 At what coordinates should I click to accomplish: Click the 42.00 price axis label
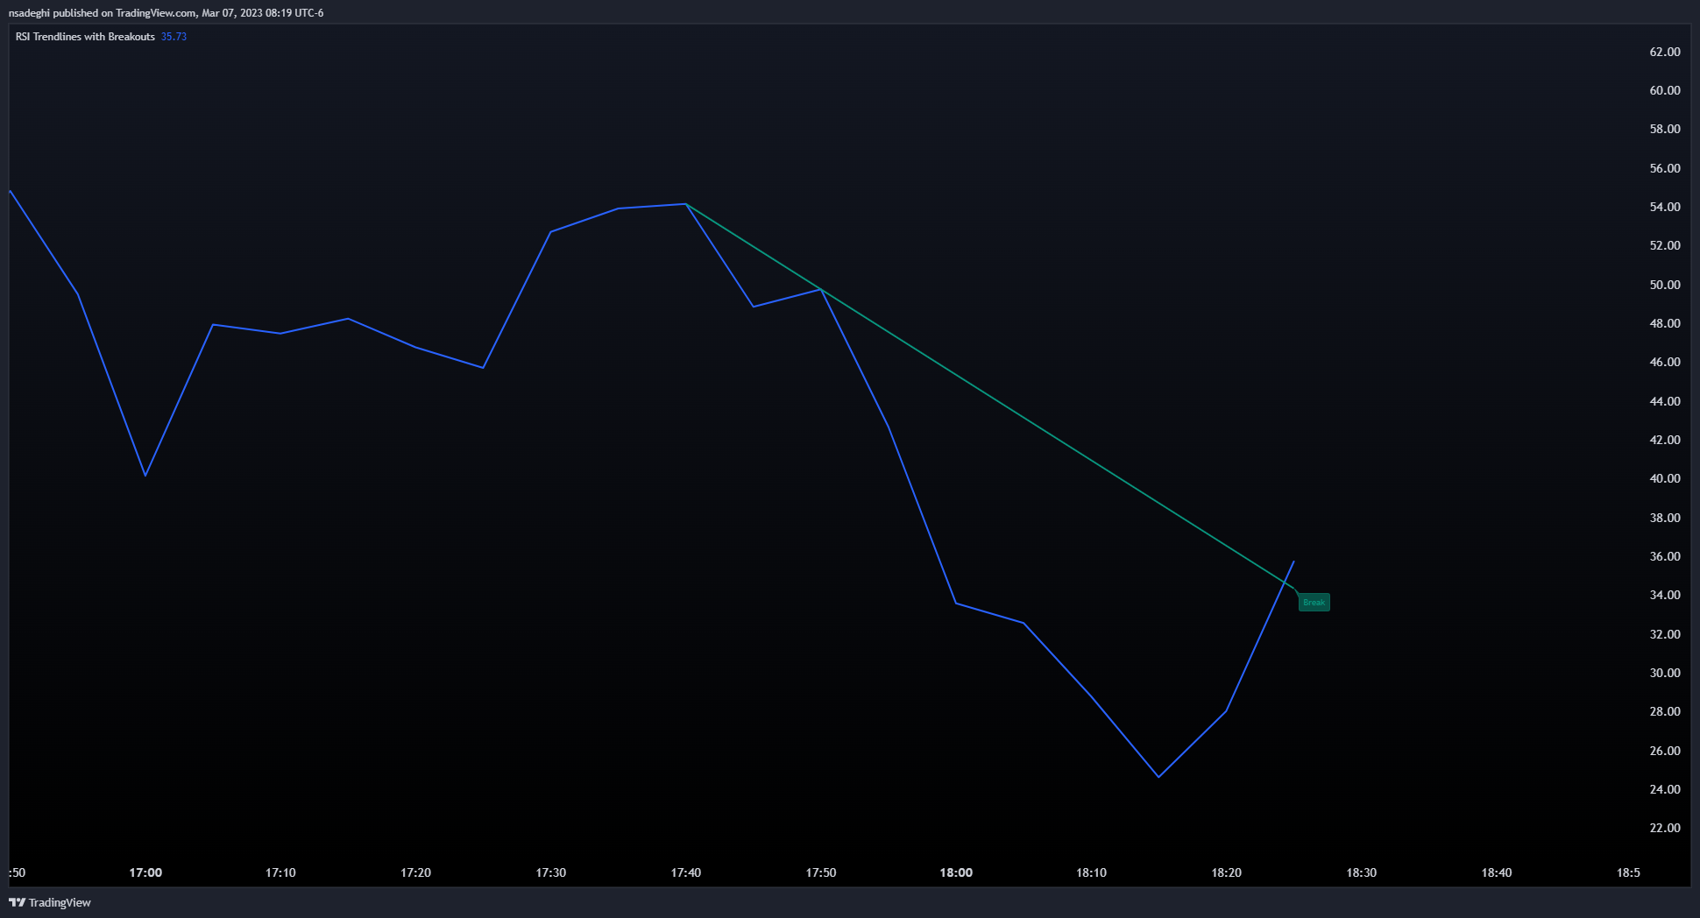pos(1665,440)
